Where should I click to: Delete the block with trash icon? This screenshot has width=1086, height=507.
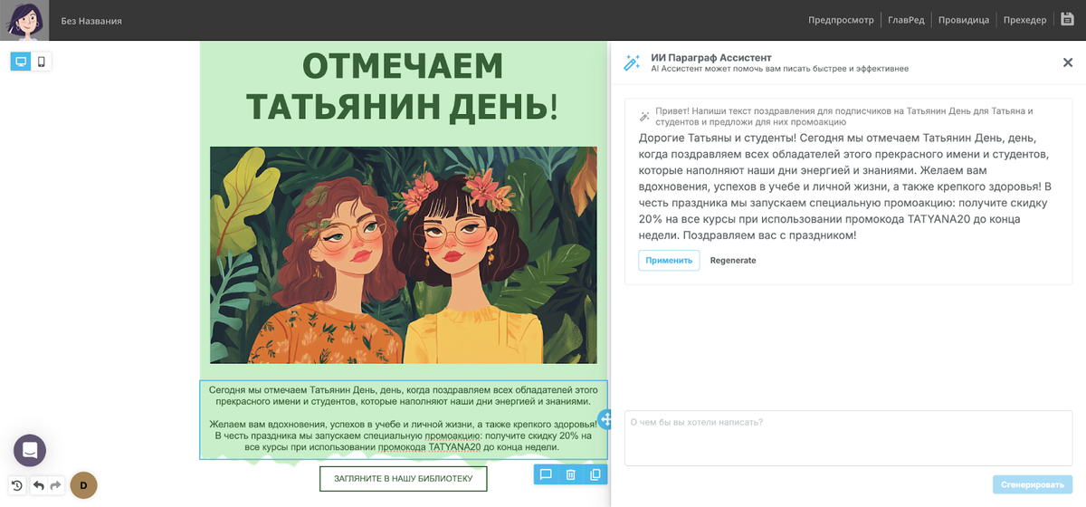[570, 474]
